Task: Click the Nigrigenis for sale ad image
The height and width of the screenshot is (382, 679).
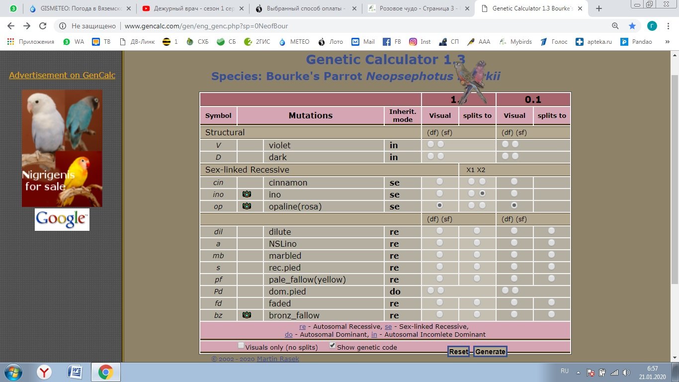Action: click(x=62, y=148)
